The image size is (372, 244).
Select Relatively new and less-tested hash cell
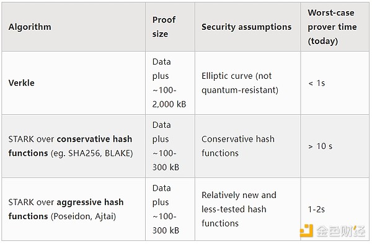point(247,209)
